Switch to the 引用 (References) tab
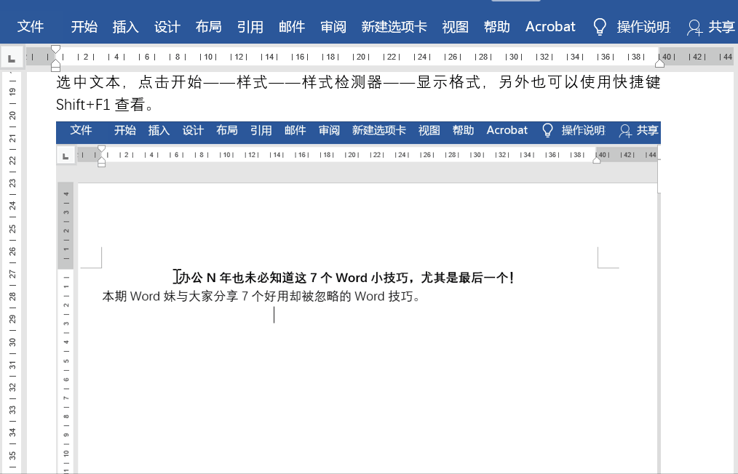Viewport: 738px width, 474px height. (250, 26)
